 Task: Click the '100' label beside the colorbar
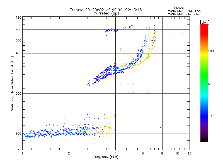click(211, 51)
